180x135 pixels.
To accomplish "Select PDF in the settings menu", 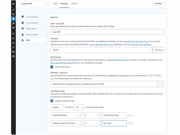I will [33, 40].
